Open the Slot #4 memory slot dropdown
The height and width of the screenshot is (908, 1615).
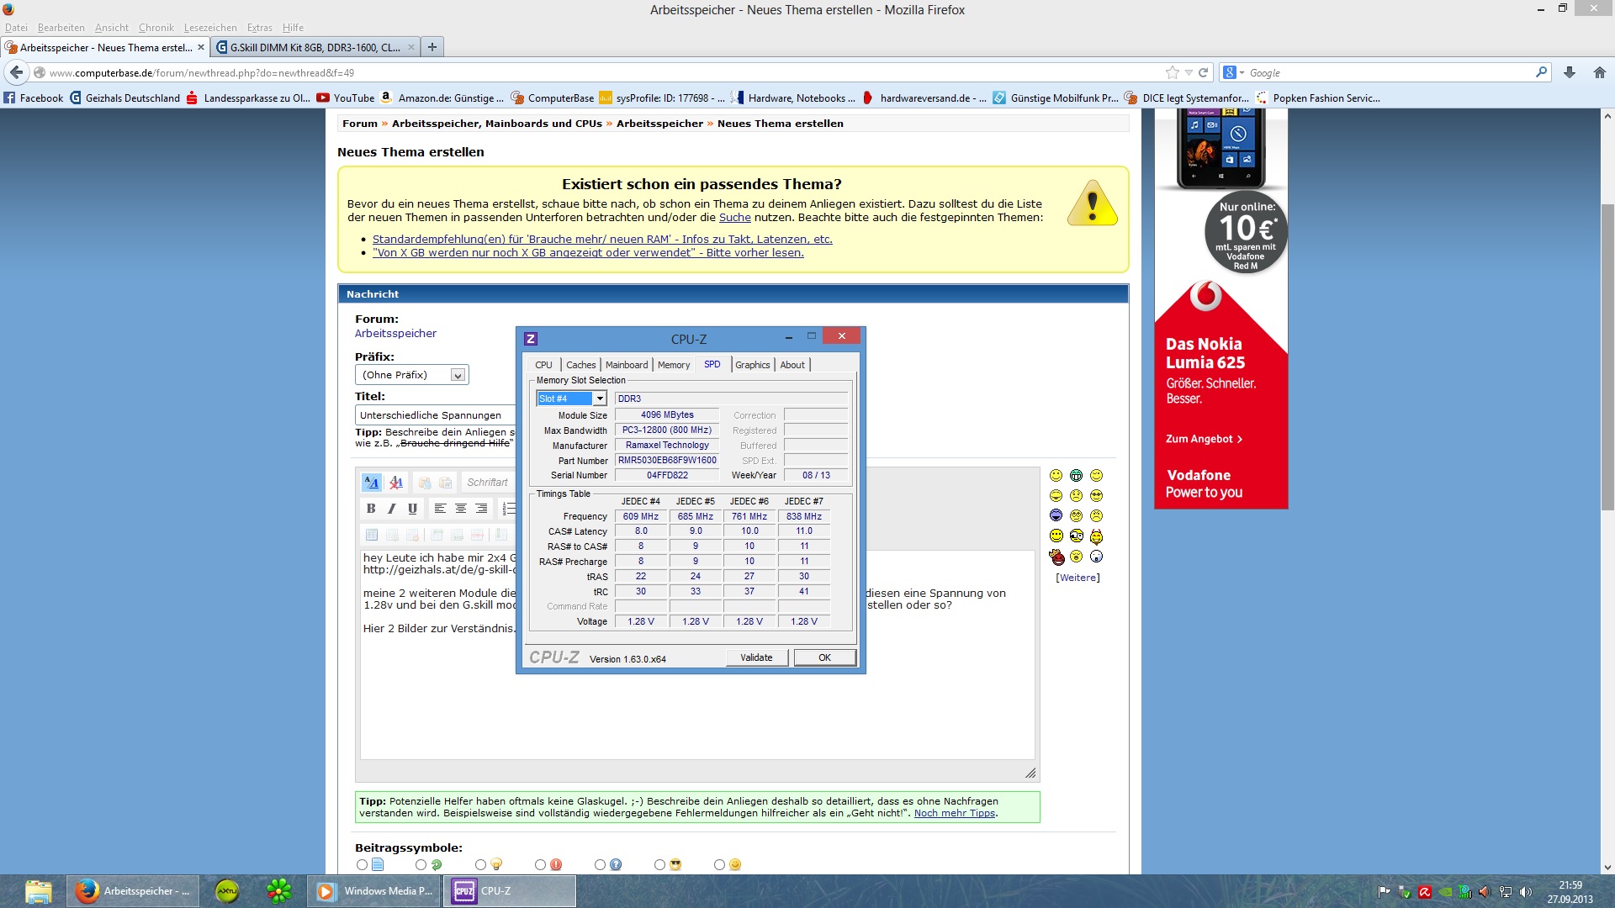[x=600, y=399]
